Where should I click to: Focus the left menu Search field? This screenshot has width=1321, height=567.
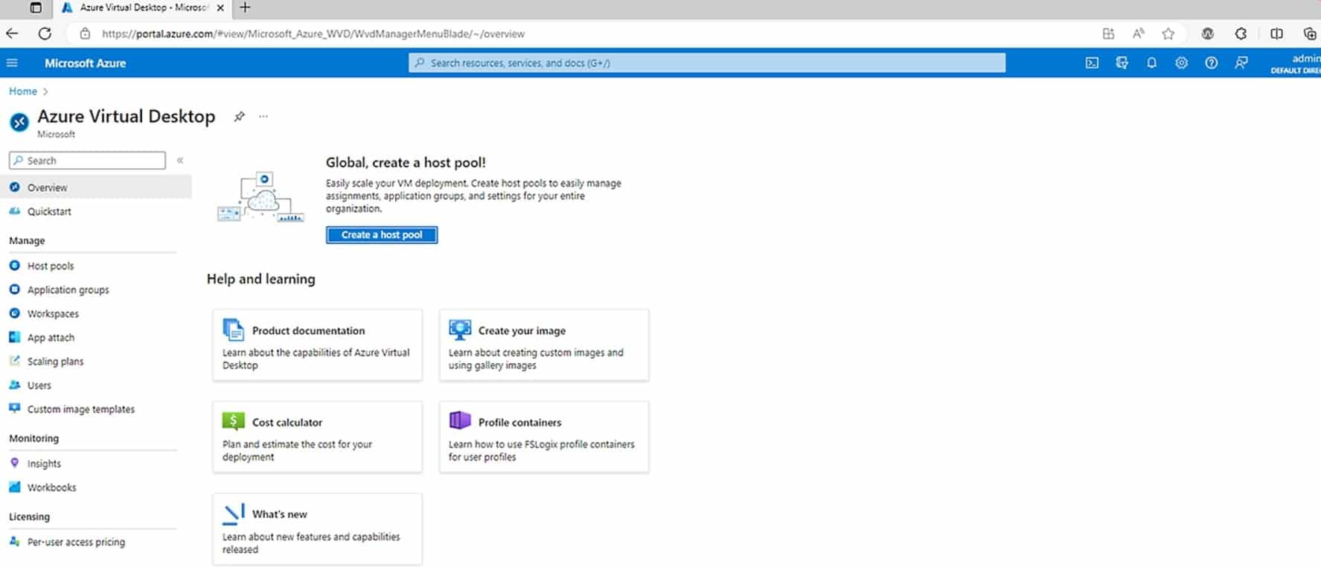(x=87, y=160)
